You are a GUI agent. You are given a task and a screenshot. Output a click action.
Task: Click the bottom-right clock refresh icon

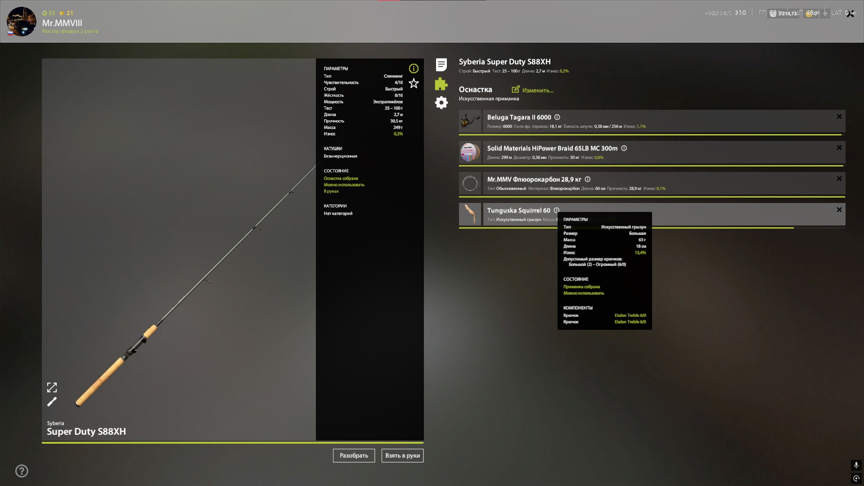856,478
